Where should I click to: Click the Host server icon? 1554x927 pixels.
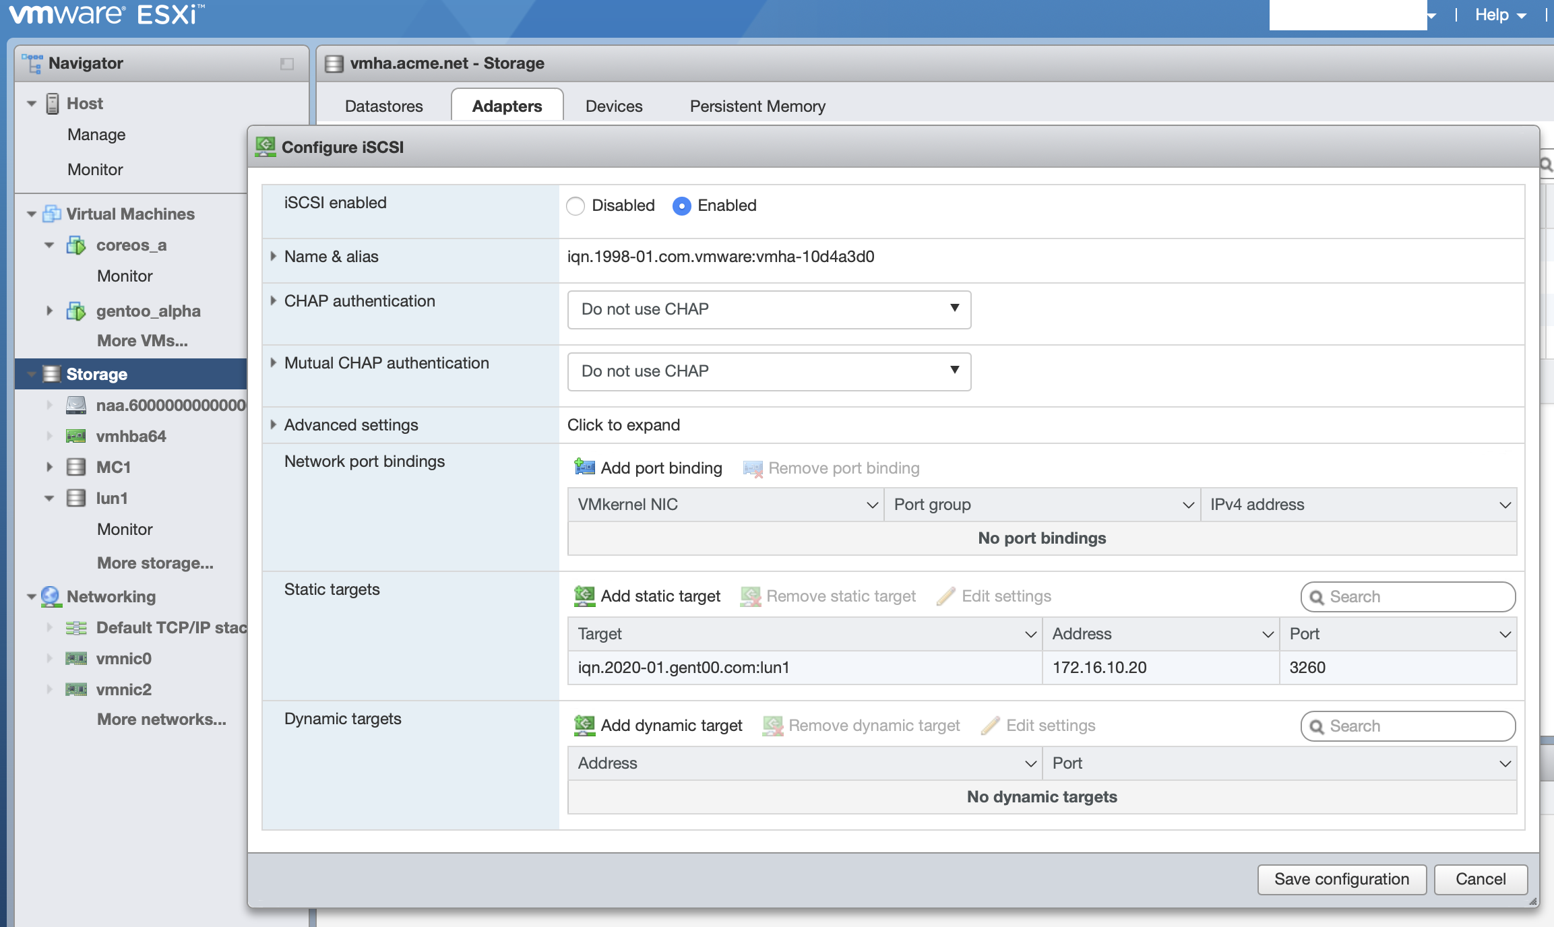(53, 104)
